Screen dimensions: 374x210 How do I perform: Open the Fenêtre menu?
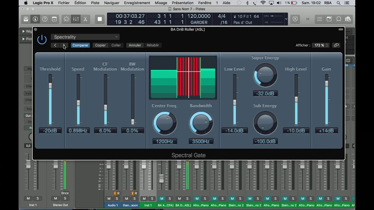[x=205, y=3]
